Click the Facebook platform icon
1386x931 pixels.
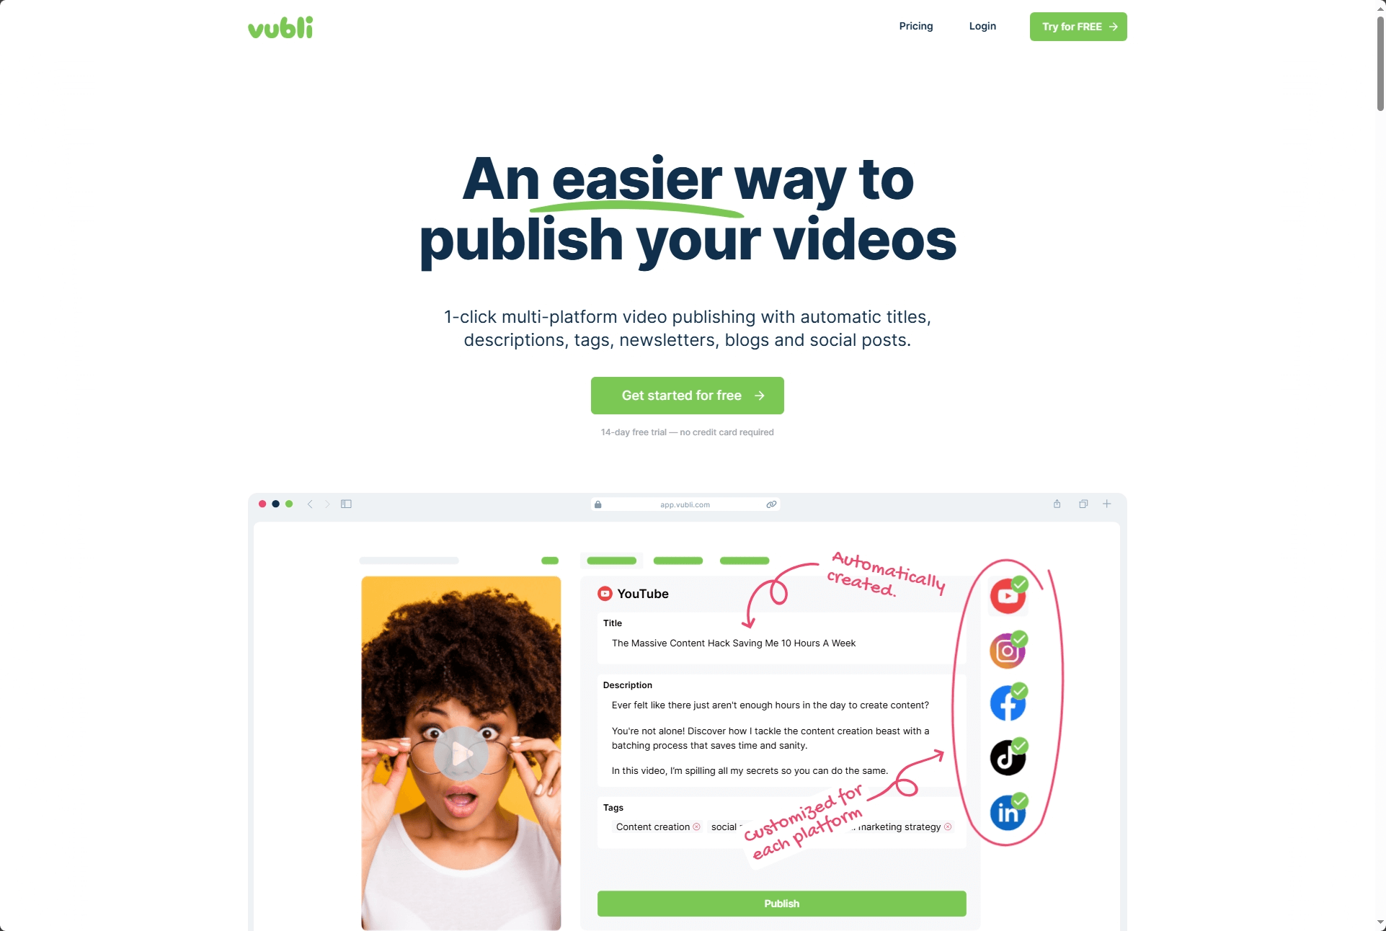click(1005, 703)
